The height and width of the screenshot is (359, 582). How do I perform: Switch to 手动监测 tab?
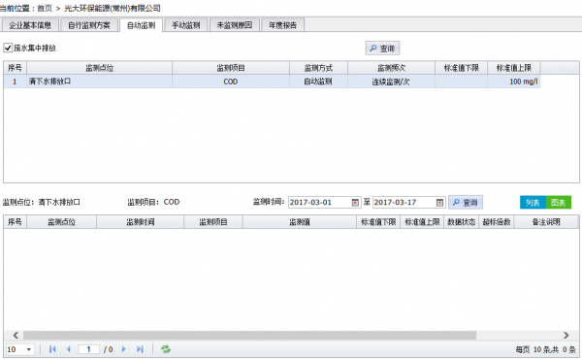pyautogui.click(x=186, y=25)
